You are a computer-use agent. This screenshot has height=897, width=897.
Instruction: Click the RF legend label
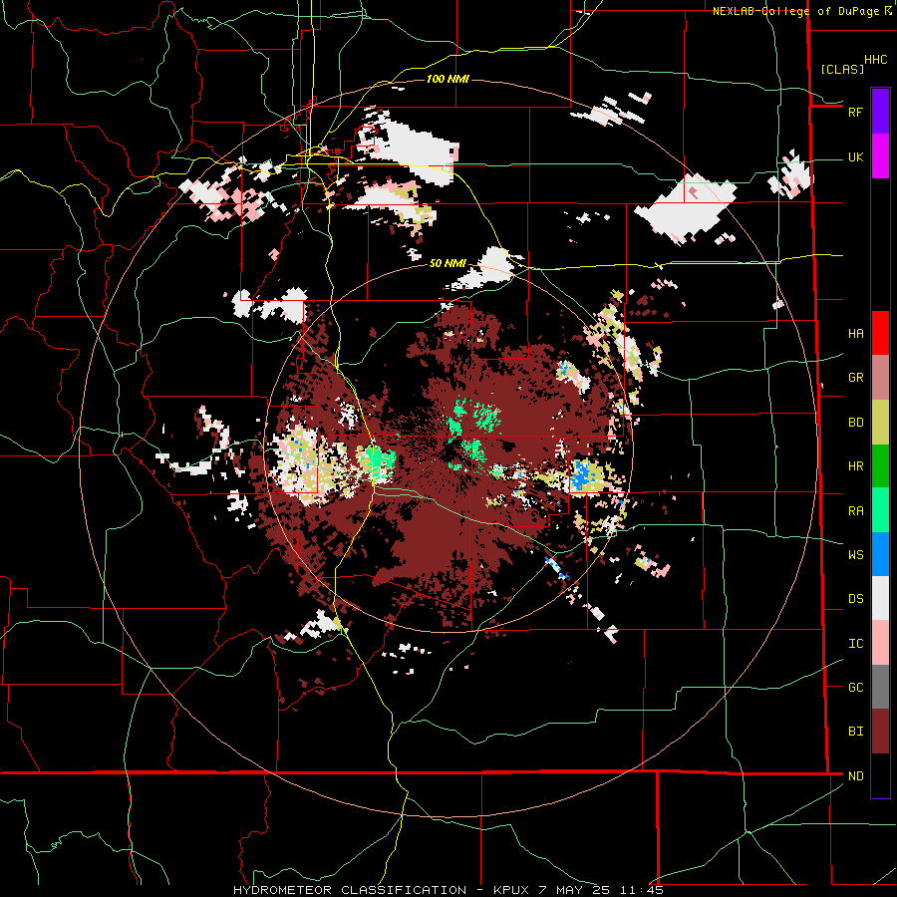pyautogui.click(x=855, y=112)
